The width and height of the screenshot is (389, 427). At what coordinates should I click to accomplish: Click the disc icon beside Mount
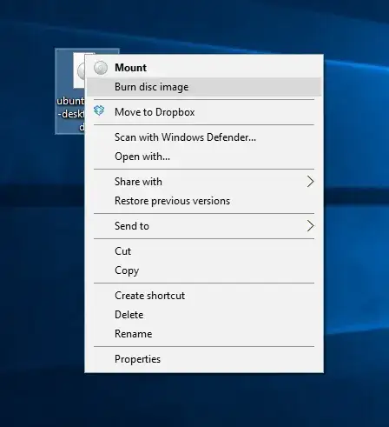coord(101,68)
